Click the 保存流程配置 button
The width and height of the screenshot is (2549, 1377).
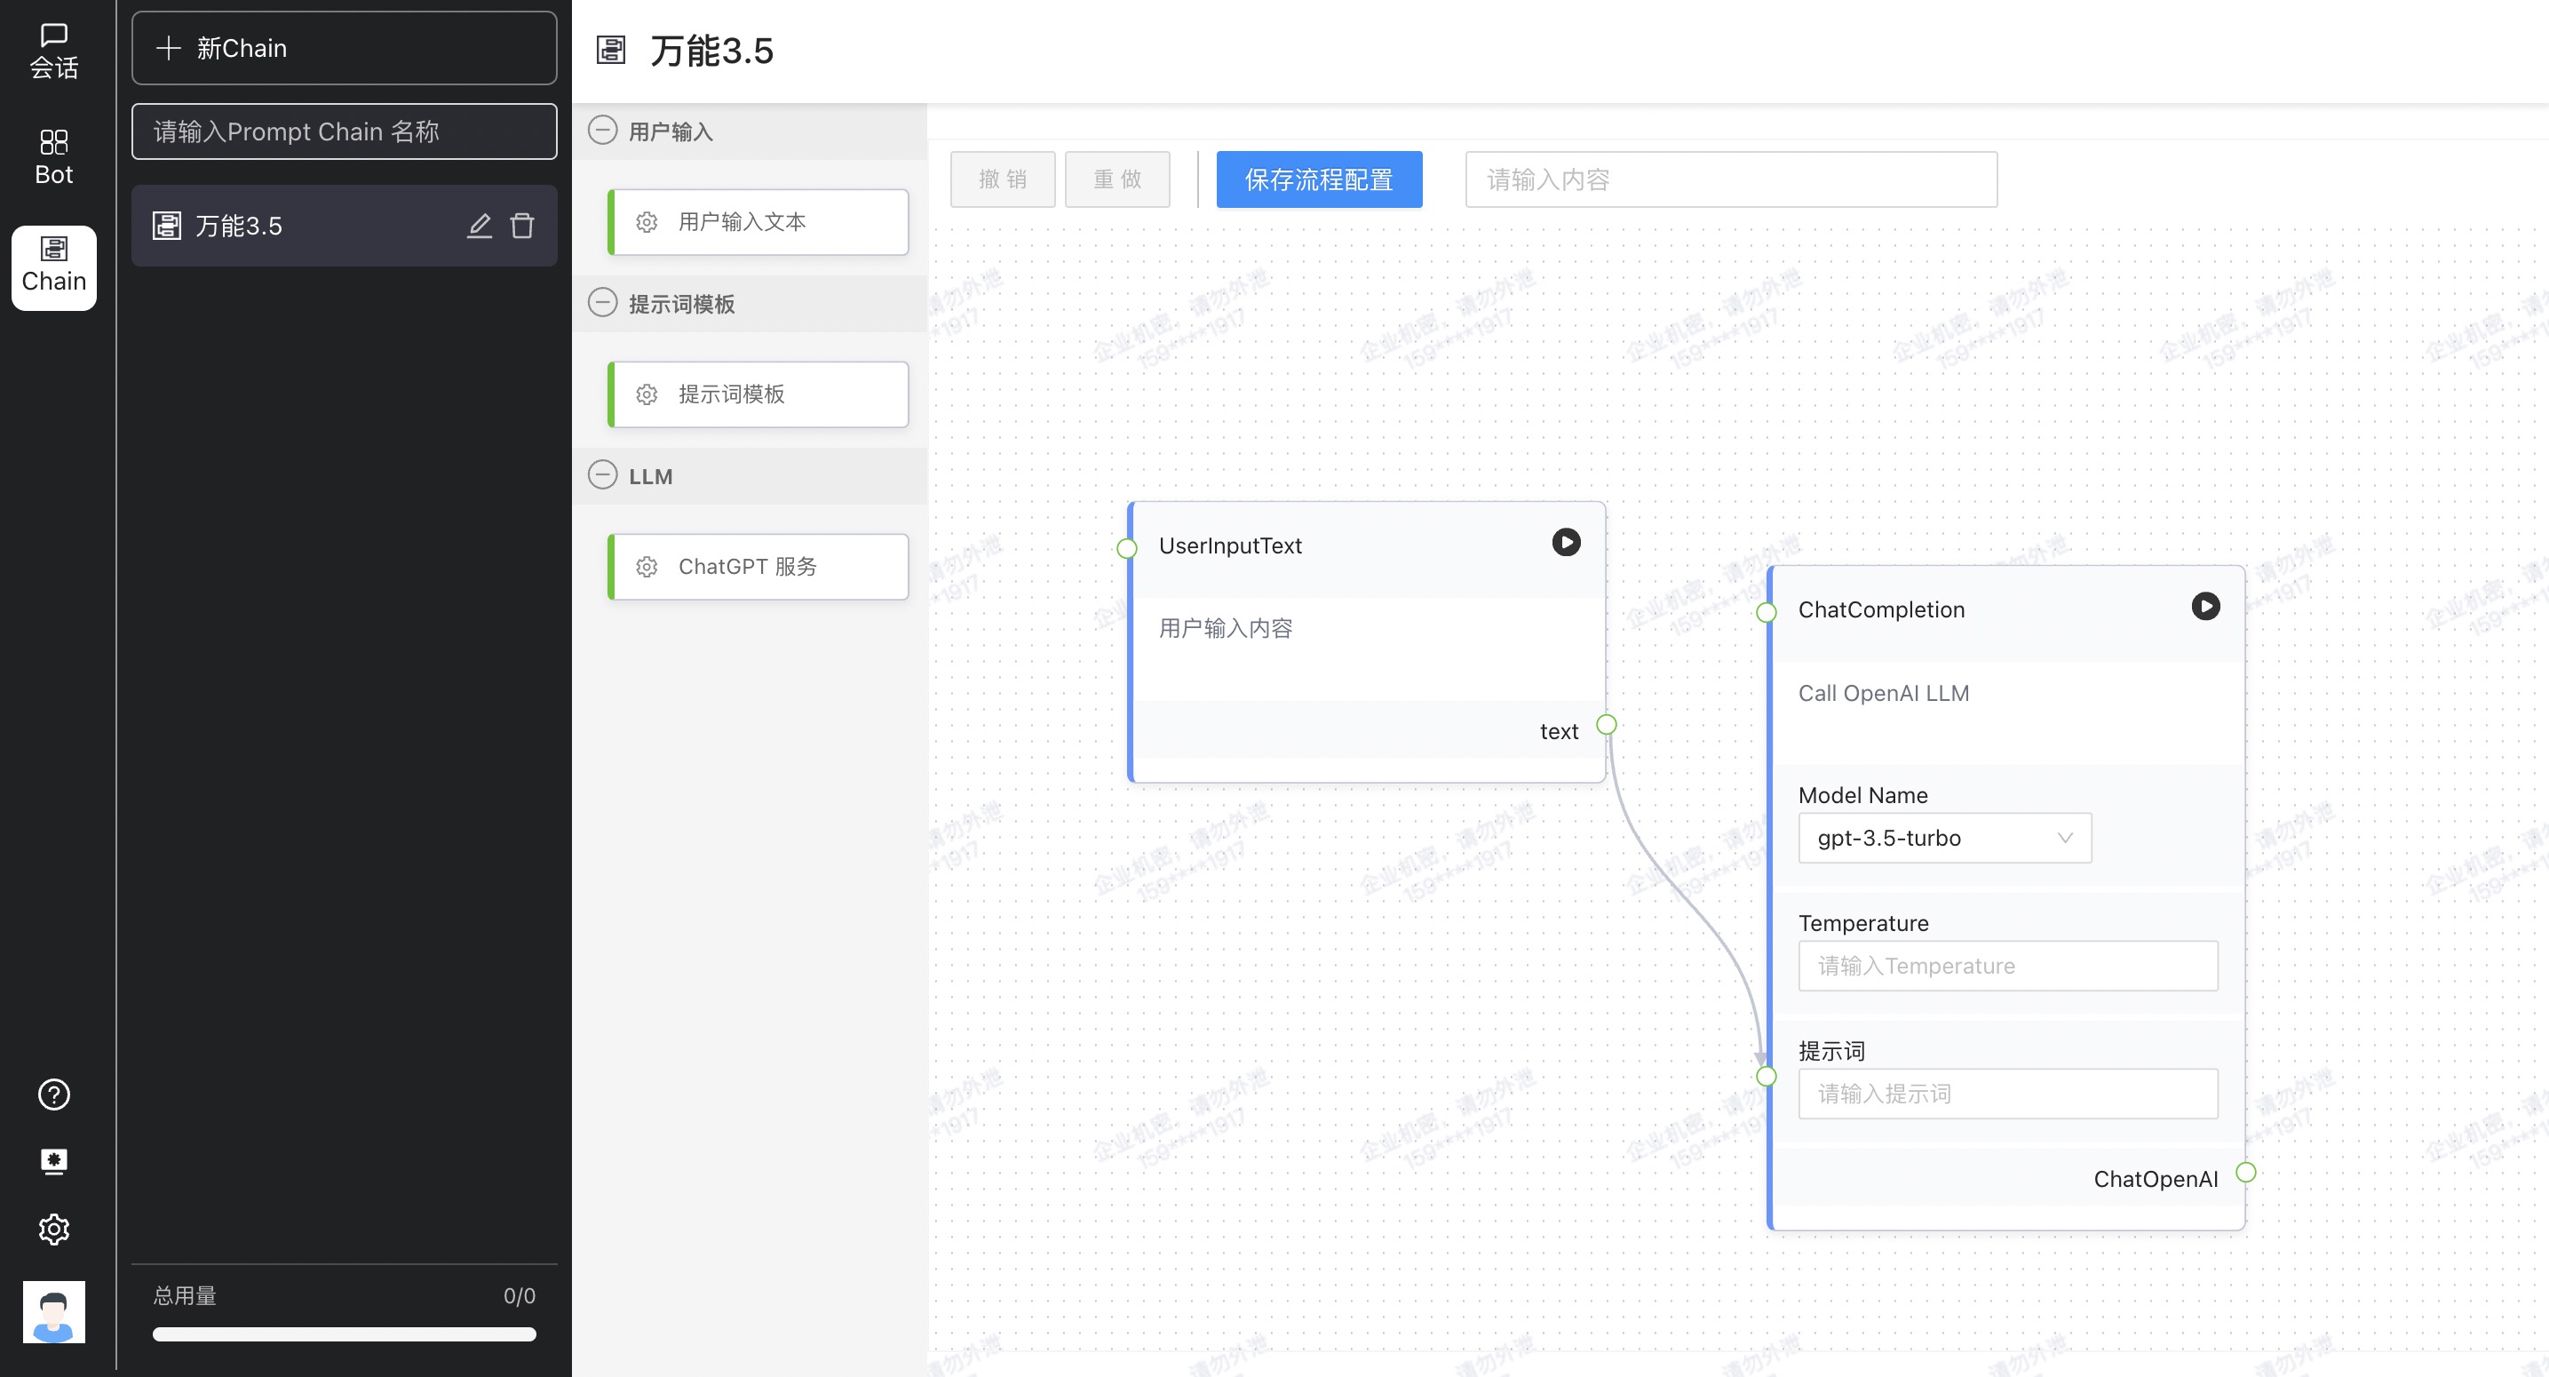coord(1319,179)
